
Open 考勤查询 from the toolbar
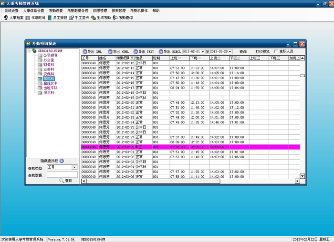(123, 18)
